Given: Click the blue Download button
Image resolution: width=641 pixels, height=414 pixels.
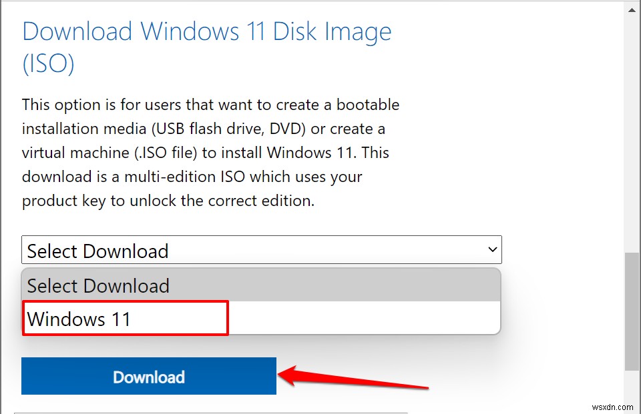Looking at the screenshot, I should pos(148,377).
